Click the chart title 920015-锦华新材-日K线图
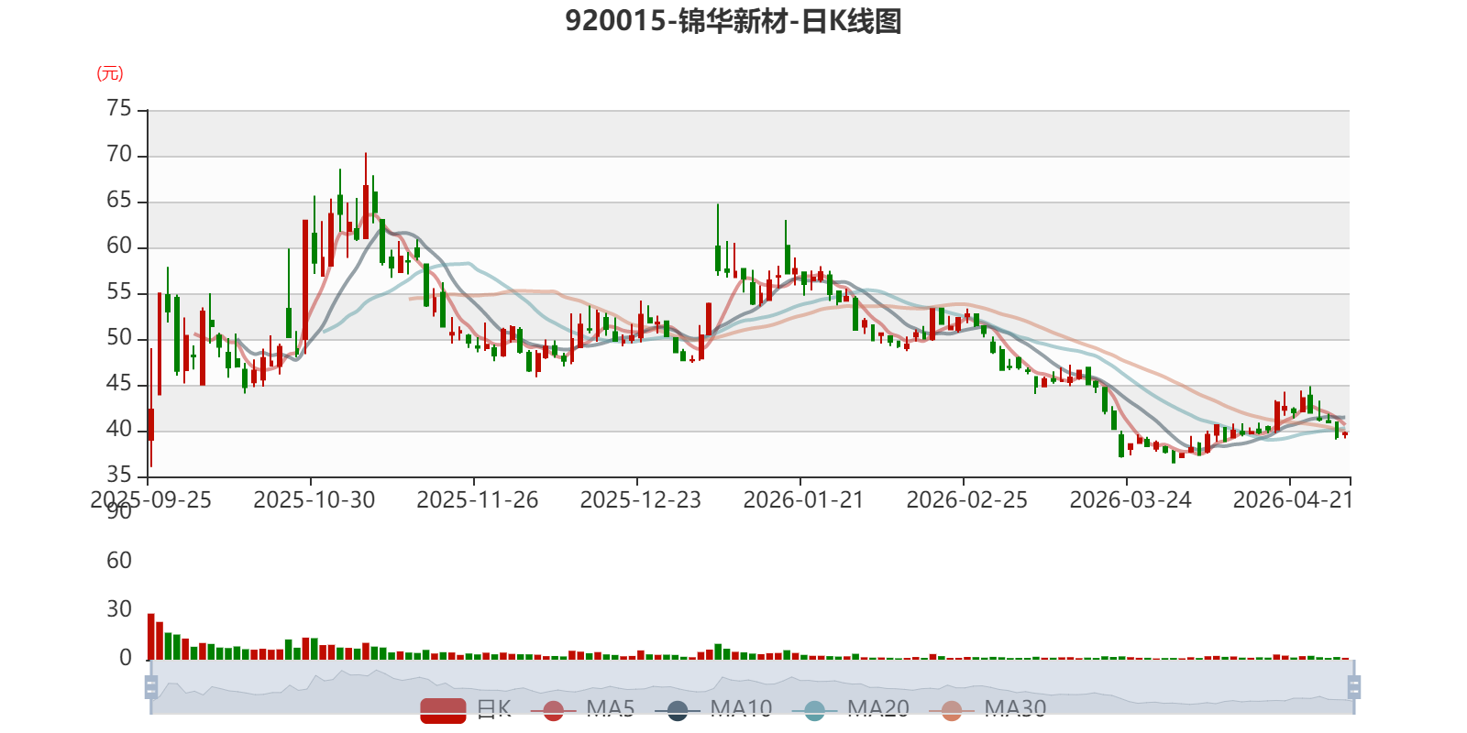The image size is (1467, 733). [x=733, y=21]
